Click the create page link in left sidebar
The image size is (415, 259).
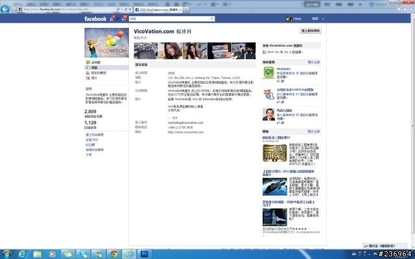coord(95,135)
